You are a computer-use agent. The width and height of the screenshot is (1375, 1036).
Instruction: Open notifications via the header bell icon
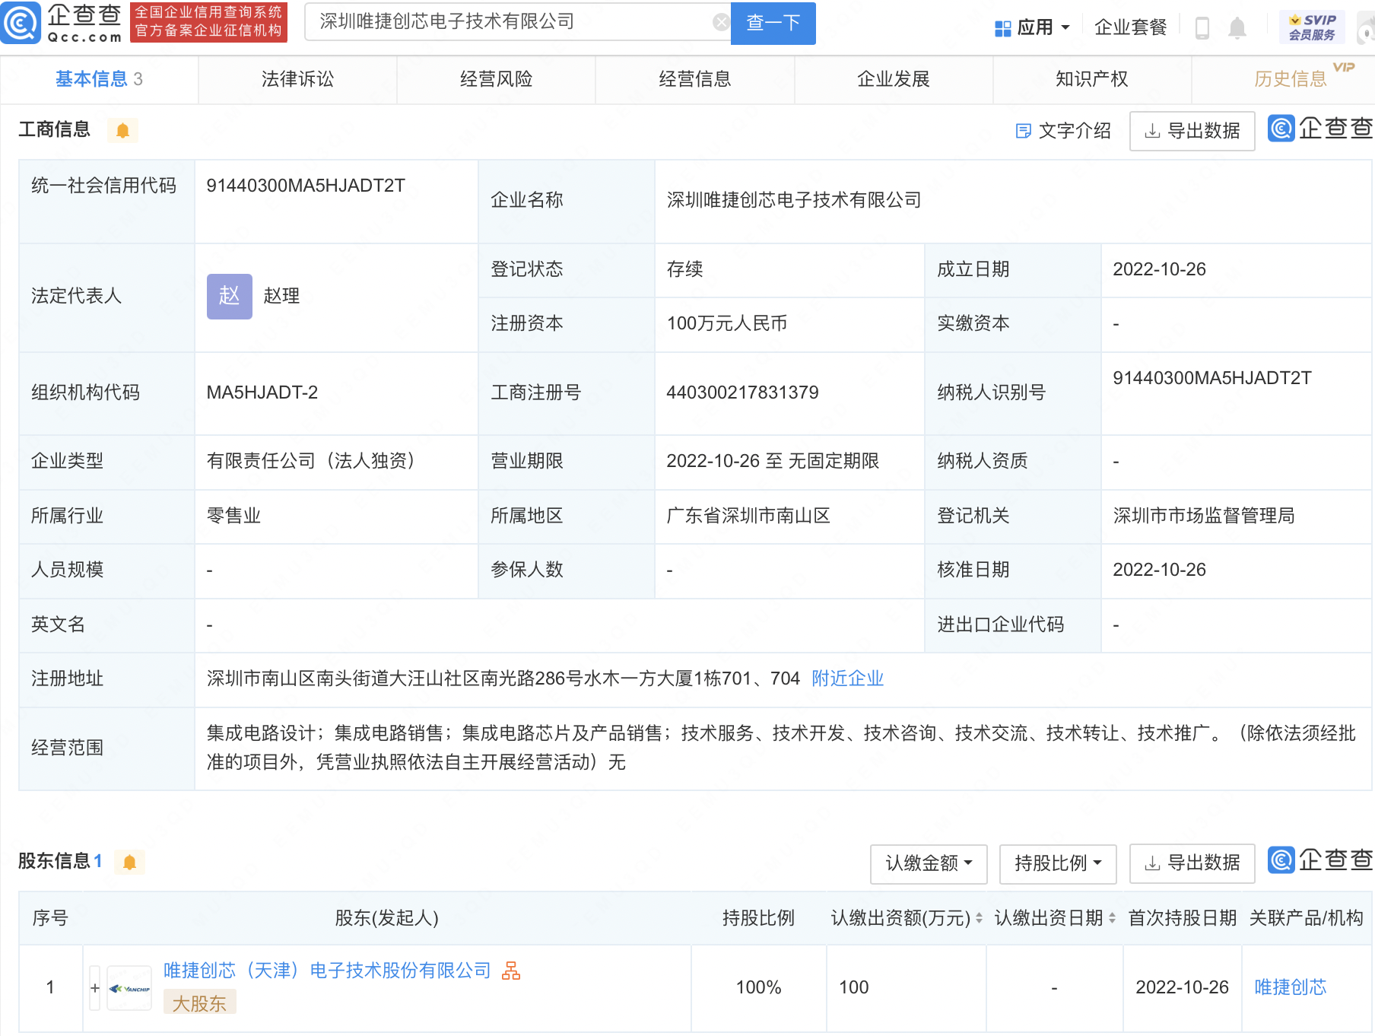(1237, 28)
